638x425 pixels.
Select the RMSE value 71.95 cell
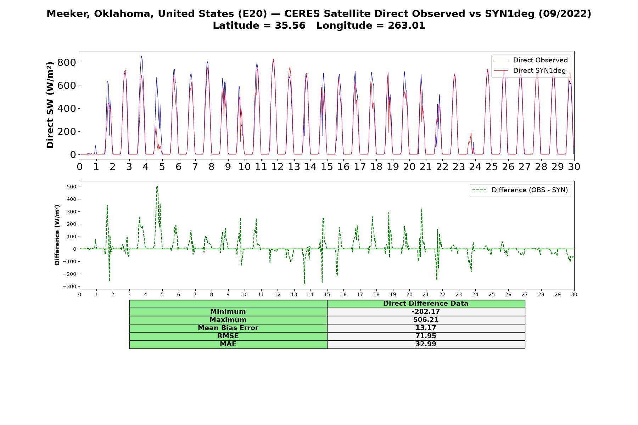pyautogui.click(x=426, y=336)
